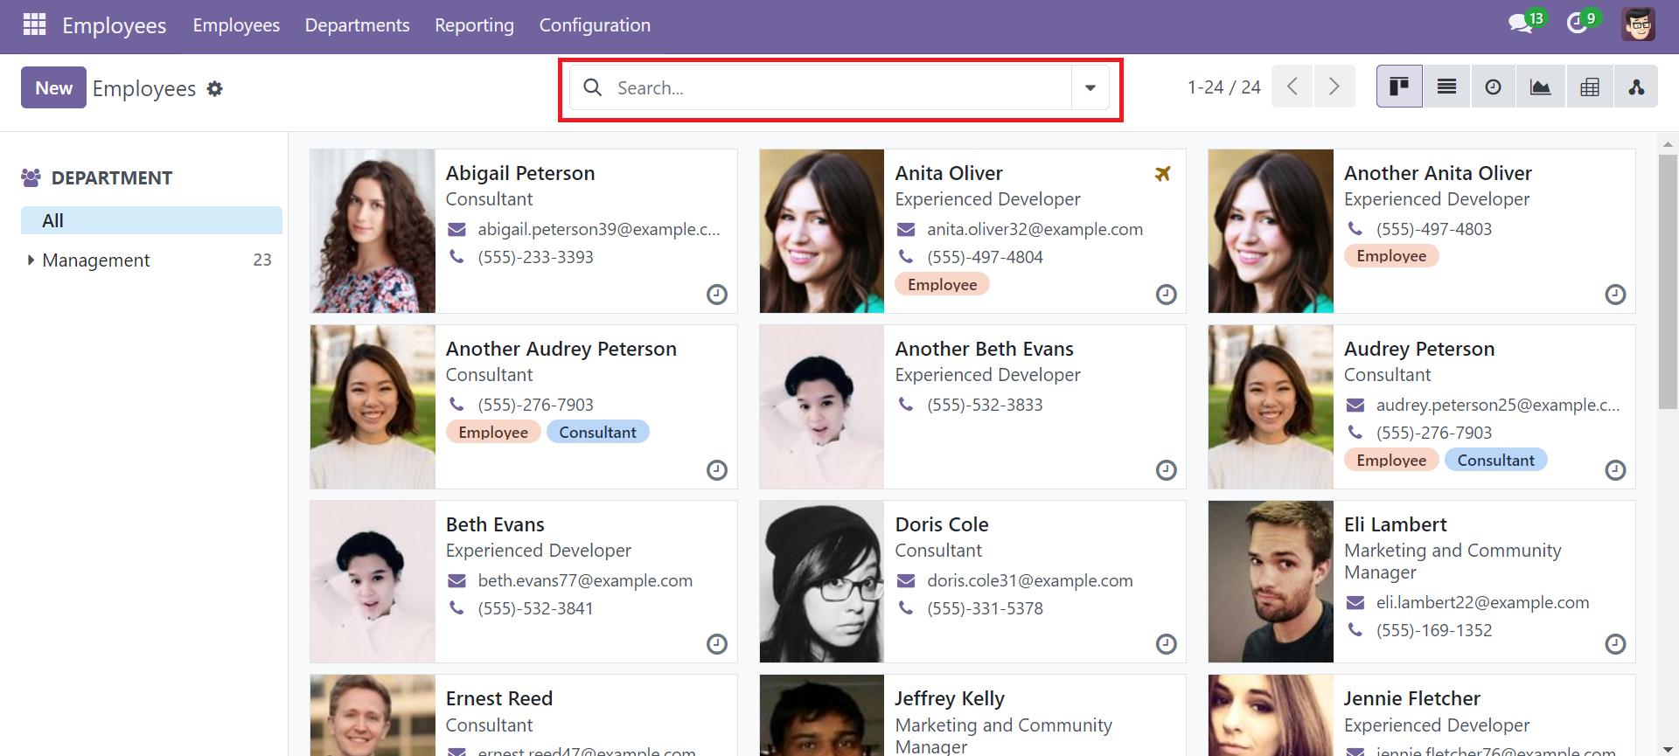The width and height of the screenshot is (1679, 756).
Task: Open the apps grid menu
Action: (x=34, y=24)
